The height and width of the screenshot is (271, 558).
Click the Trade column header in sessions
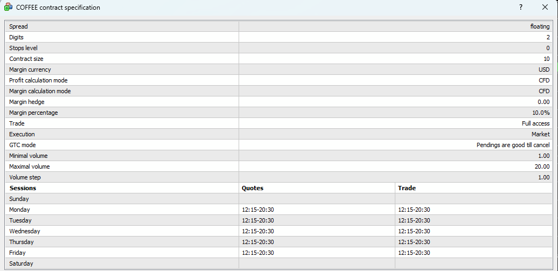tap(407, 188)
